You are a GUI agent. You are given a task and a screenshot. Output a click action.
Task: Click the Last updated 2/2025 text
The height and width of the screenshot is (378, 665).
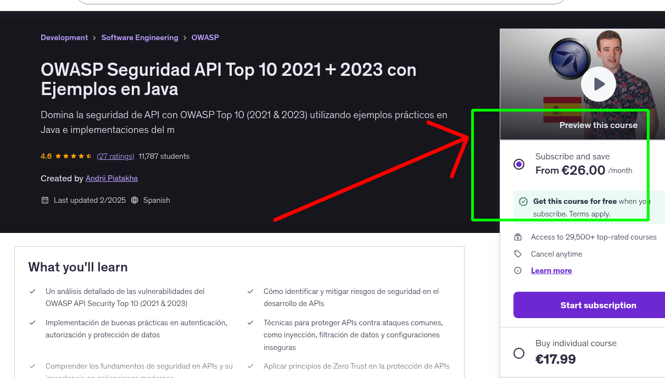pos(90,200)
